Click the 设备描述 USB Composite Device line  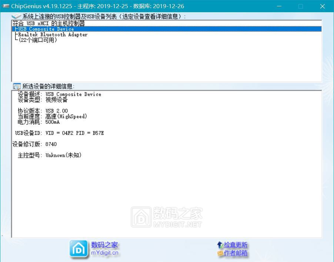[59, 94]
